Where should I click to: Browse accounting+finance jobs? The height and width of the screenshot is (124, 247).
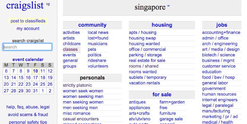tap(221, 32)
